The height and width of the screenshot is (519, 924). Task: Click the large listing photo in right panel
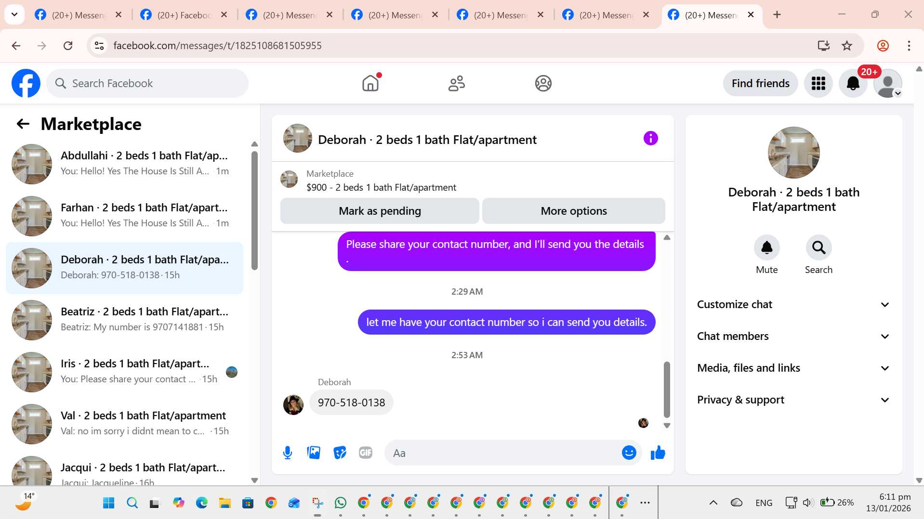793,153
